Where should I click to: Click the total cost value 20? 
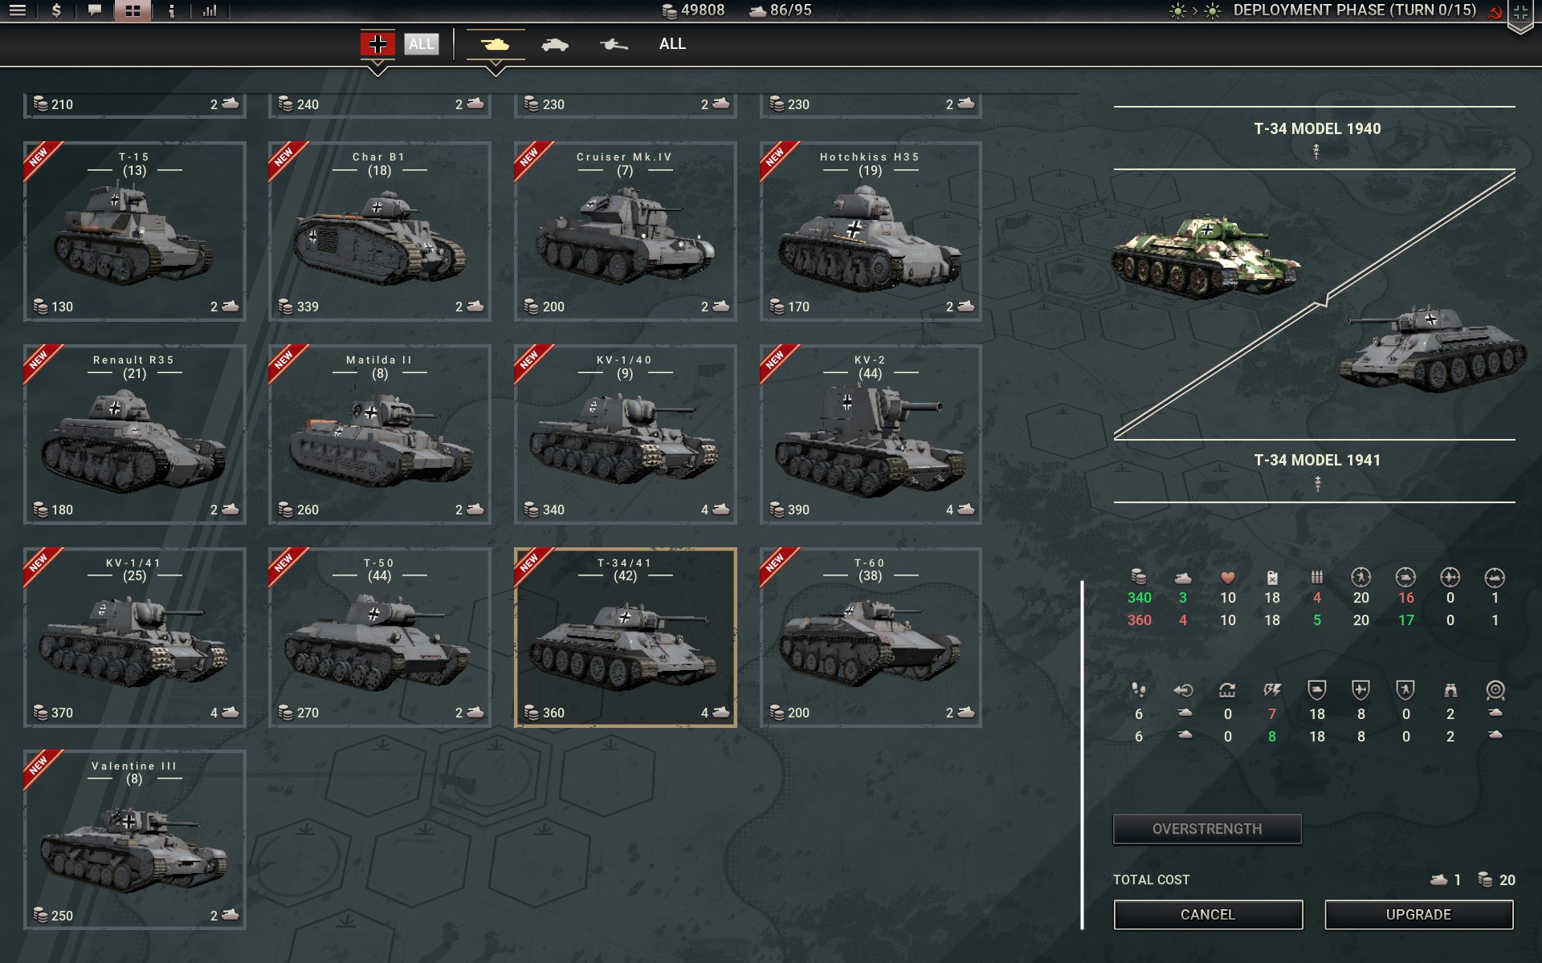(1507, 880)
